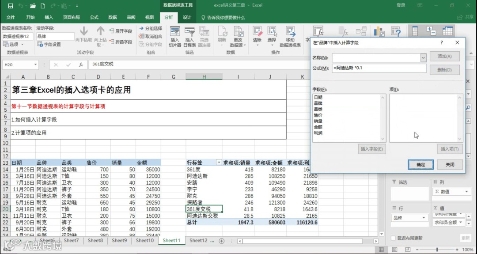Click the Open folder icon in quick access toolbar
Viewport: 477px width, 254px height.
(x=33, y=5)
